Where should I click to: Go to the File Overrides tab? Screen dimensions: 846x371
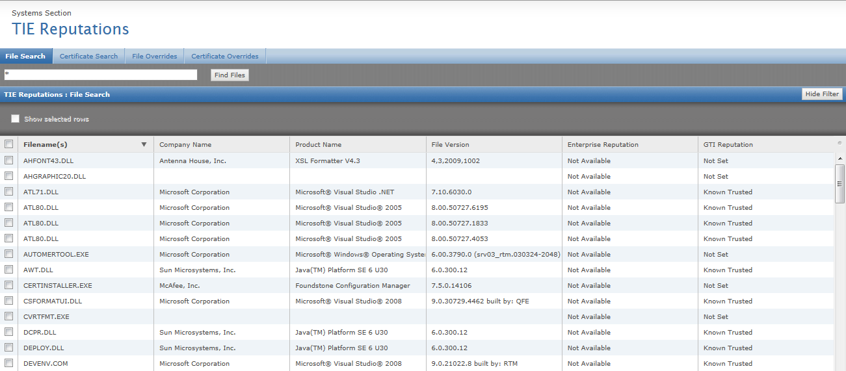[154, 56]
